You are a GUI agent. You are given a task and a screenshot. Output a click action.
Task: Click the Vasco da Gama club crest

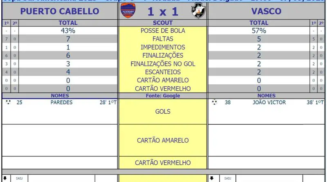pos(198,11)
